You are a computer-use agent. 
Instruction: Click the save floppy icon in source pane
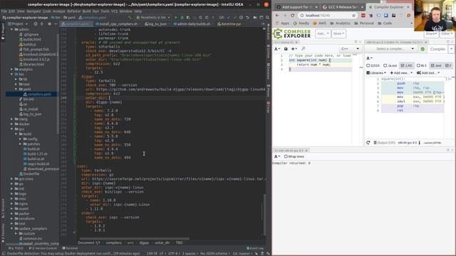(x=286, y=49)
